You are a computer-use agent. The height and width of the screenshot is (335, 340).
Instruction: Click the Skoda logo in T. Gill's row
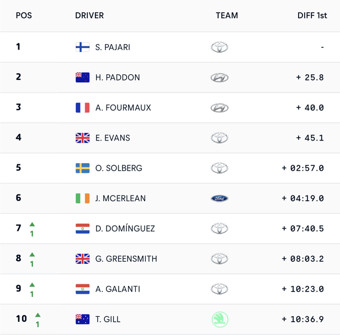[x=220, y=319]
